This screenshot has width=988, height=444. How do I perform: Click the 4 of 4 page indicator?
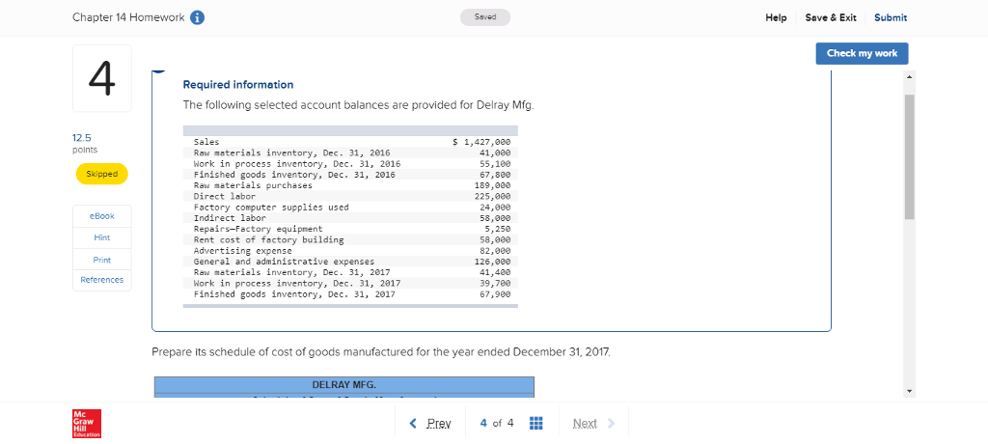pyautogui.click(x=497, y=423)
